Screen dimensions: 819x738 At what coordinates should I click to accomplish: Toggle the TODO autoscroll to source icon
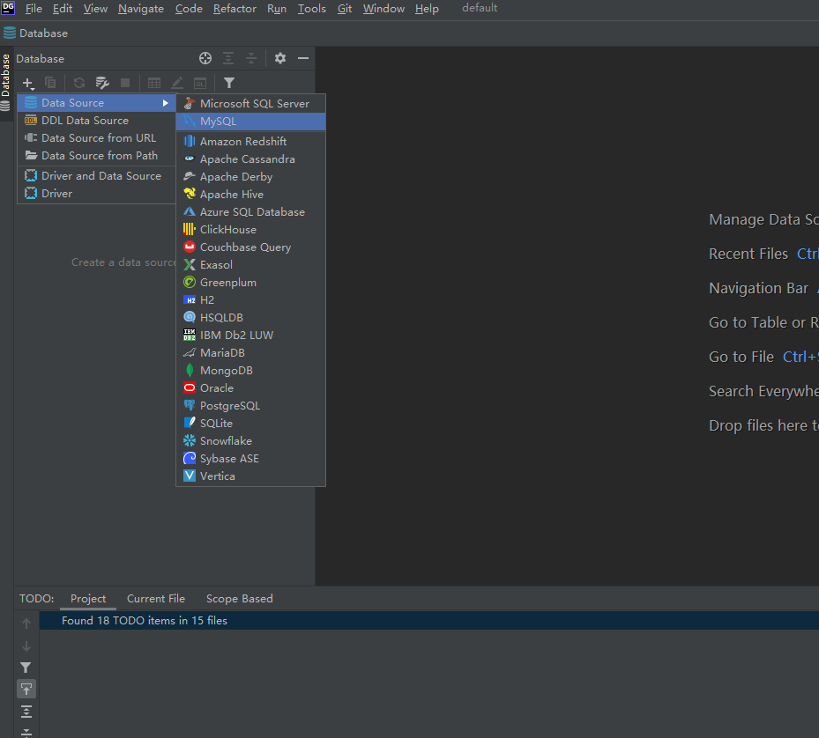[x=26, y=689]
